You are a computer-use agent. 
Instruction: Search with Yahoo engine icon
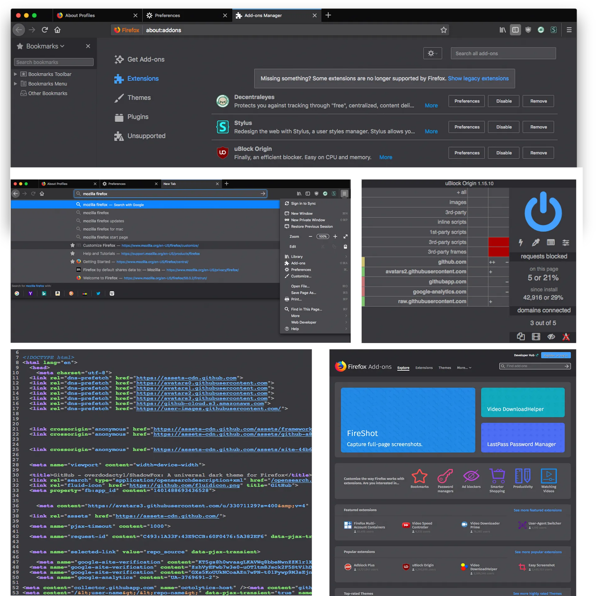pyautogui.click(x=30, y=293)
